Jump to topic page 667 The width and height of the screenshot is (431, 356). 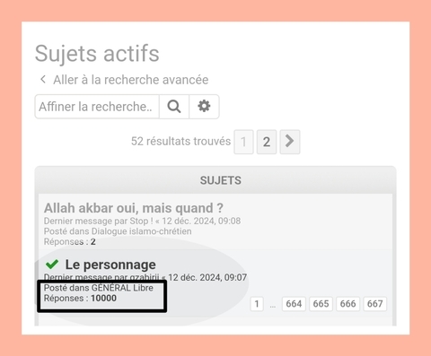pyautogui.click(x=374, y=304)
